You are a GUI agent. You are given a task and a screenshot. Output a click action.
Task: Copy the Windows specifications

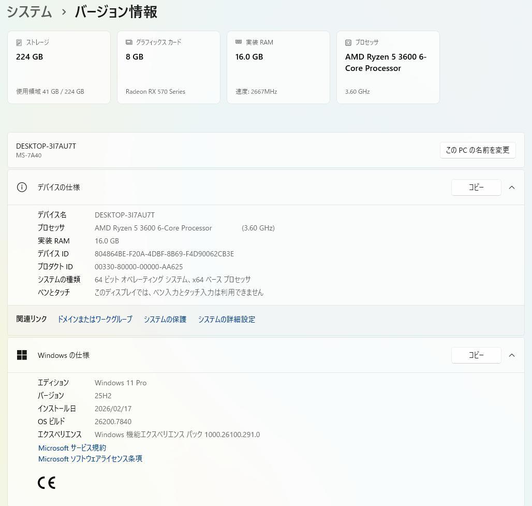coord(476,355)
